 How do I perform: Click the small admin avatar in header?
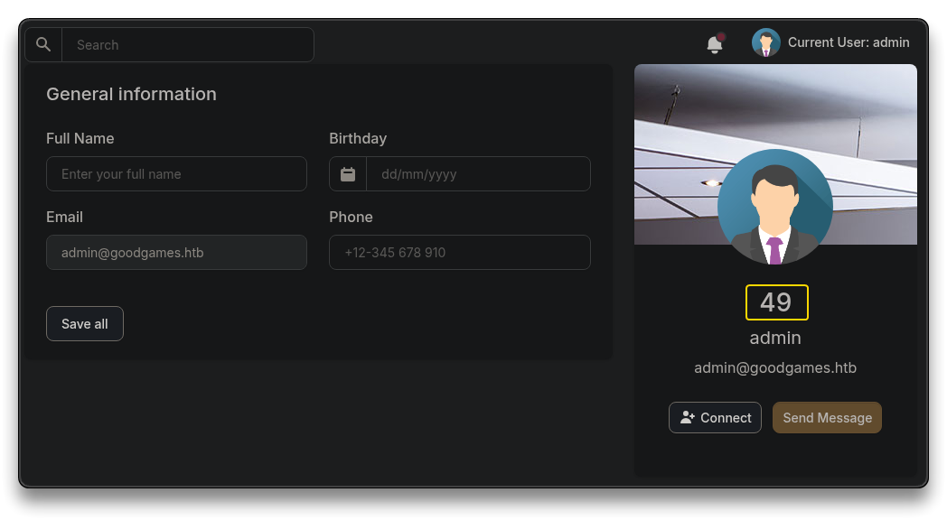tap(765, 42)
